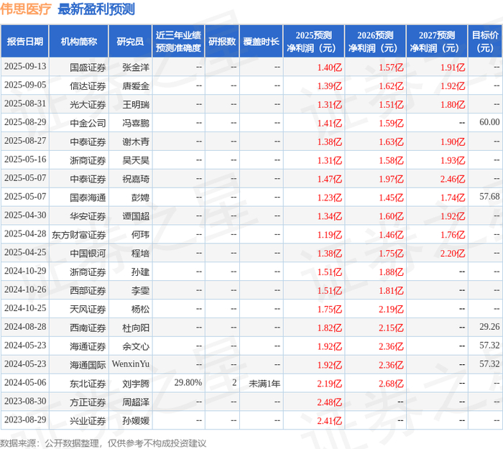
Task: Select analyst 何玮
Action: 140,235
